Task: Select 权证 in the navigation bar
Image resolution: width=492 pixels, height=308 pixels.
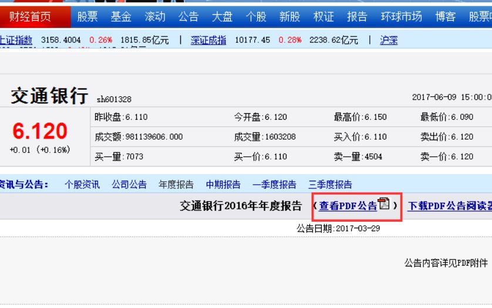Action: (323, 16)
